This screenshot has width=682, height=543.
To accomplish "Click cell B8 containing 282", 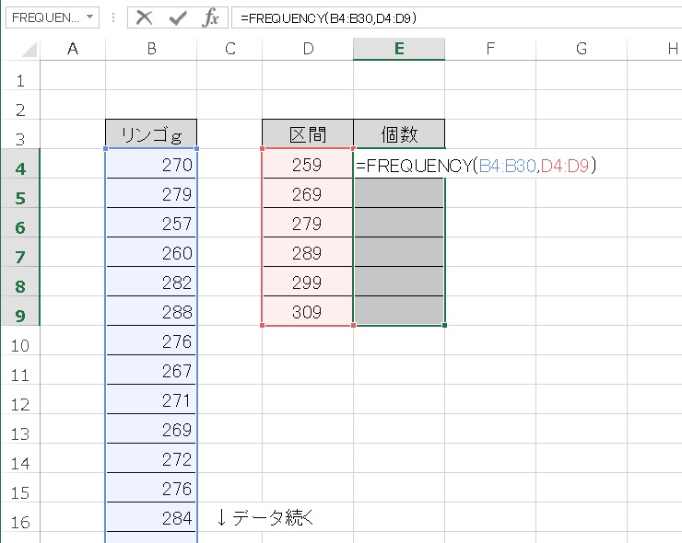I will 151,282.
